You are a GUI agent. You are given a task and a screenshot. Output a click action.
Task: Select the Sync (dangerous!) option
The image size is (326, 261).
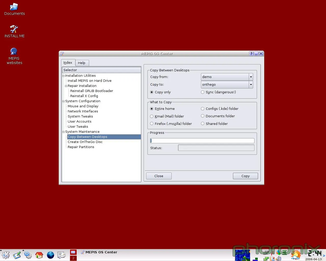tap(219, 92)
